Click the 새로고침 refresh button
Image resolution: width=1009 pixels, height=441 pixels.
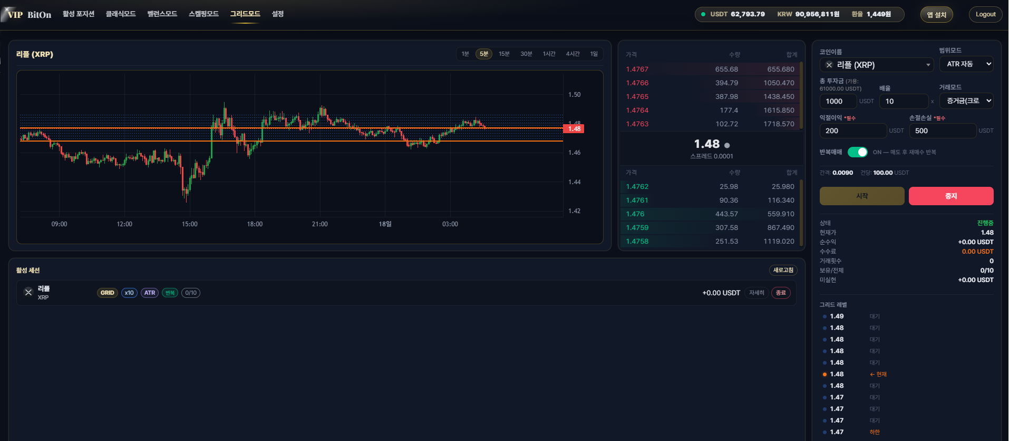(783, 270)
